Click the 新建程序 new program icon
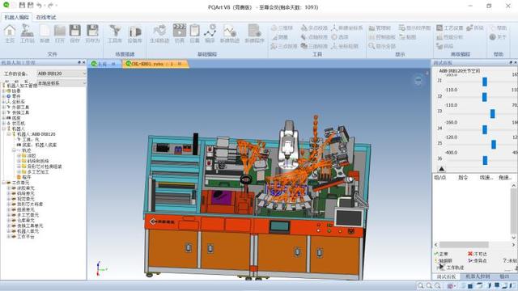The image size is (518, 291). click(254, 34)
